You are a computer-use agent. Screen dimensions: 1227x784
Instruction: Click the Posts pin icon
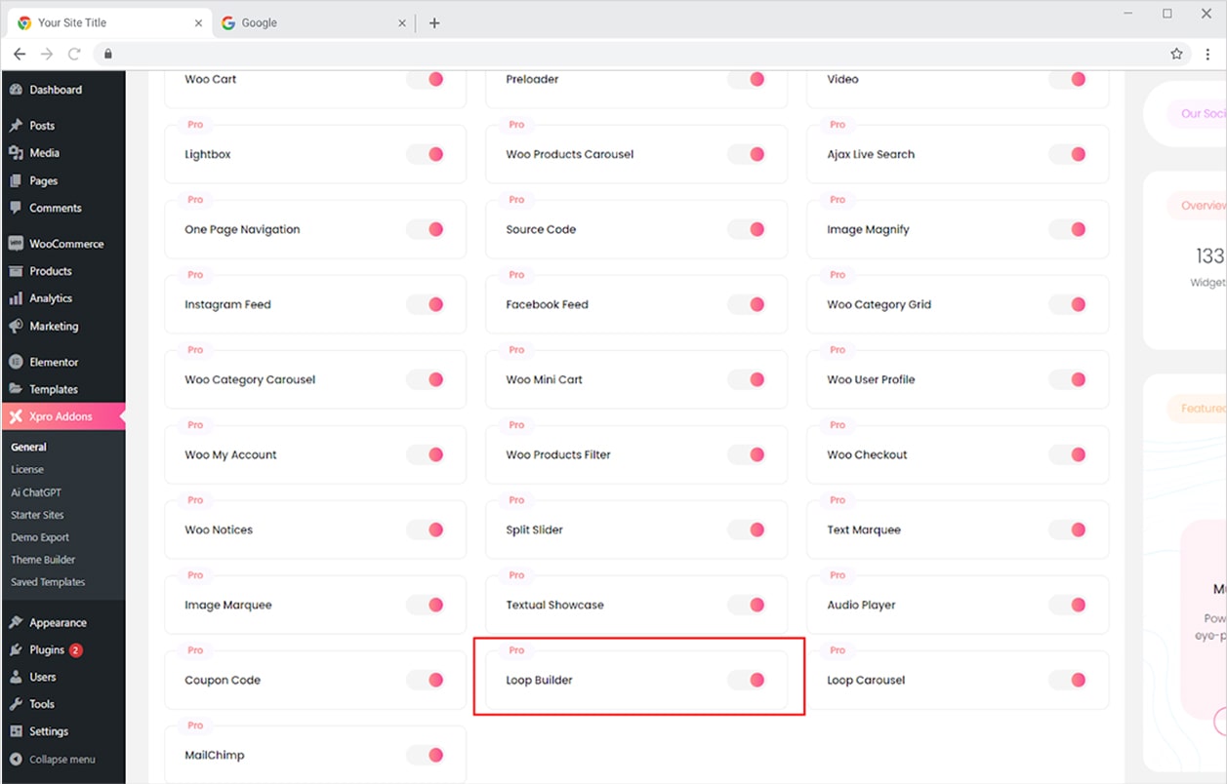pos(16,126)
